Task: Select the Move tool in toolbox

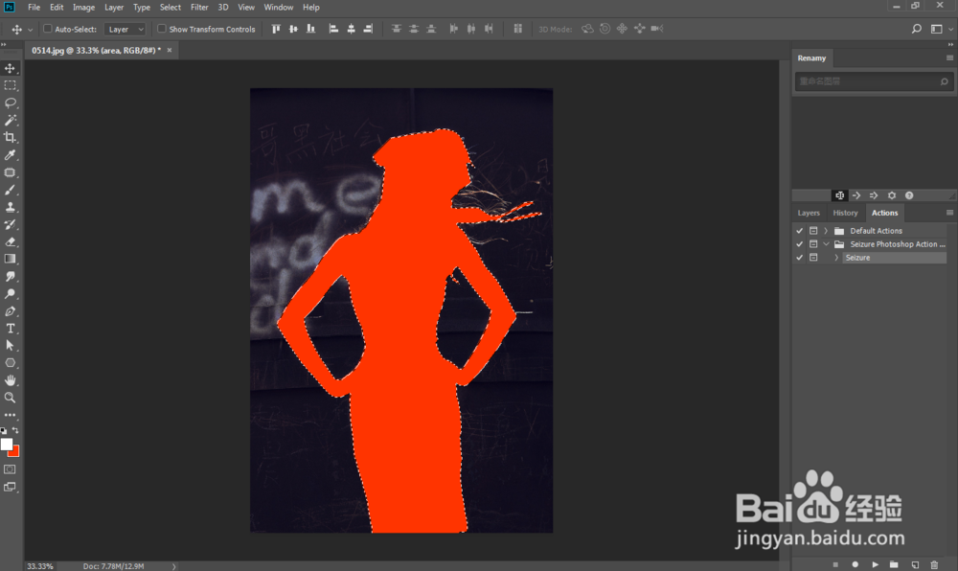Action: [10, 68]
